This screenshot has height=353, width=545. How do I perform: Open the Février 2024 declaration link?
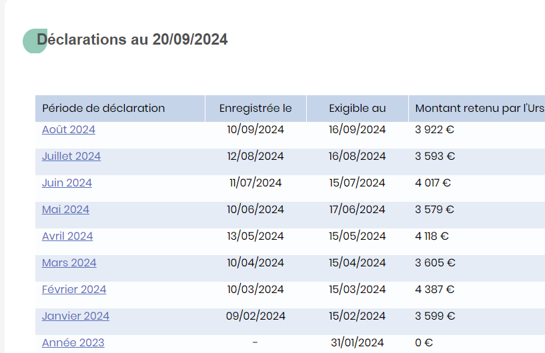click(x=74, y=290)
